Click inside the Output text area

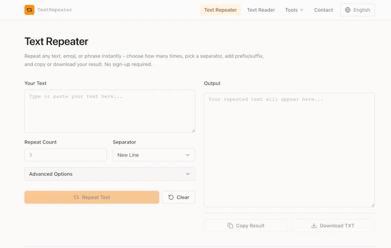pyautogui.click(x=289, y=150)
